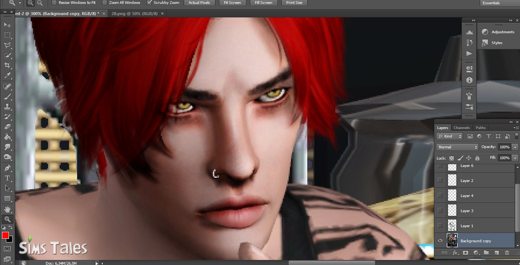Select the Polygonal Lasso tool
520x265 pixels.
pos(7,45)
